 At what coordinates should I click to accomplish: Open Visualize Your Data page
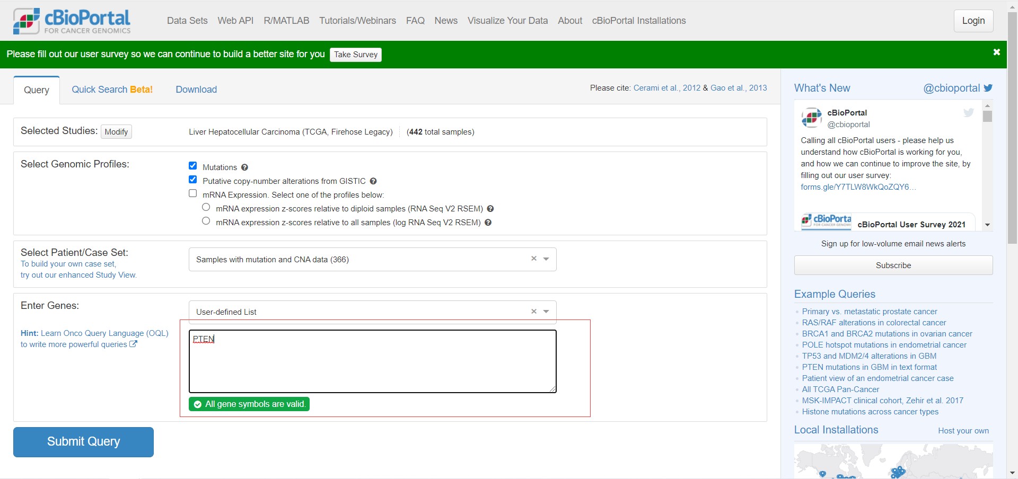pos(507,21)
